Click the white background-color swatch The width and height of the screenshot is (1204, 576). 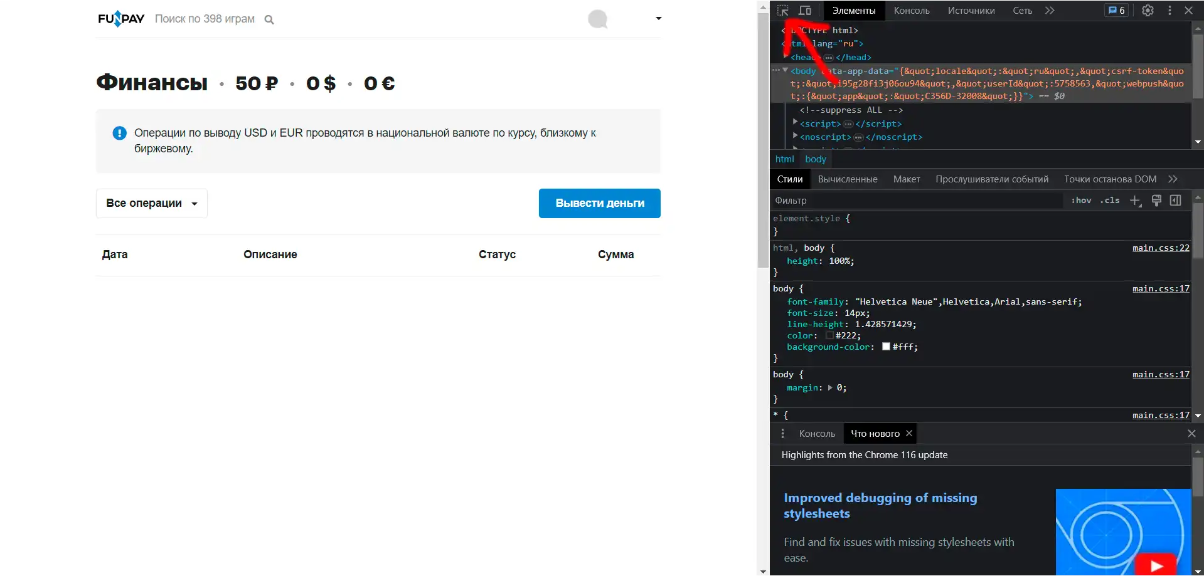coord(886,347)
